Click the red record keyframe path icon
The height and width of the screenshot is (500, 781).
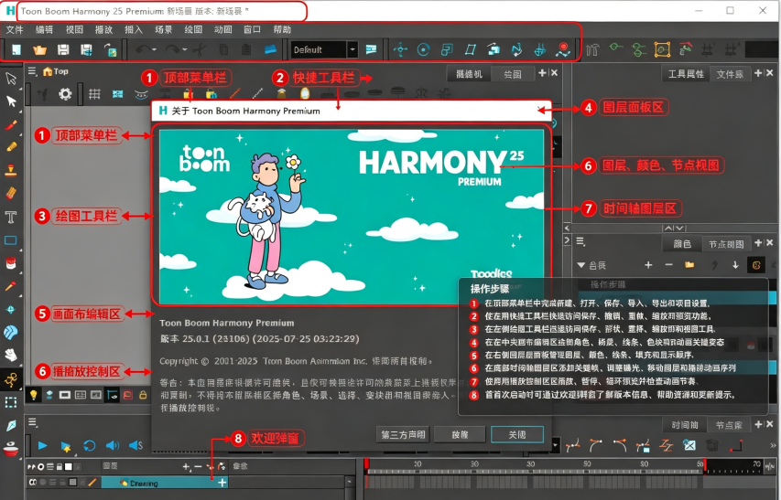point(563,49)
